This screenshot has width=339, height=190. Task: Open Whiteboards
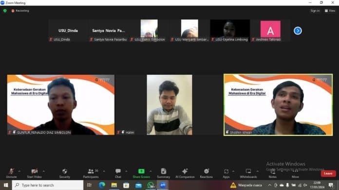tap(248, 173)
